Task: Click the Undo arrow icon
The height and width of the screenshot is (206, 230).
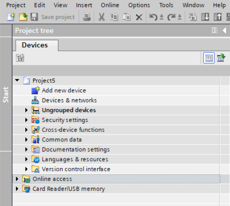Action: (x=153, y=17)
